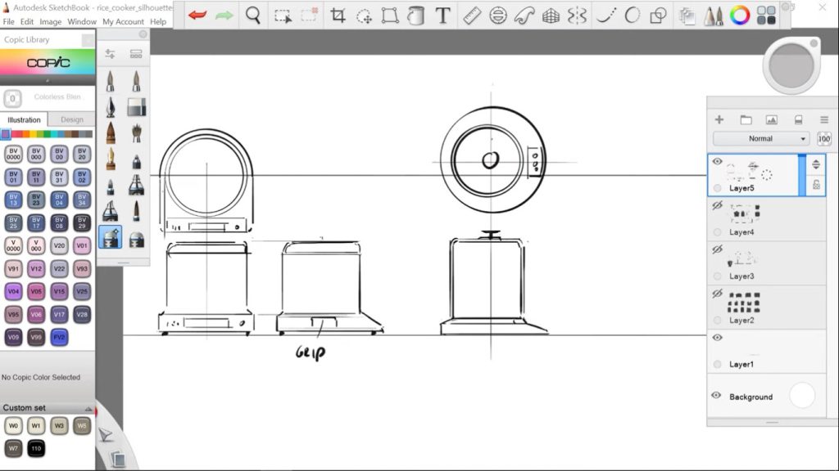839x471 pixels.
Task: Select the Fill bucket tool
Action: click(415, 16)
